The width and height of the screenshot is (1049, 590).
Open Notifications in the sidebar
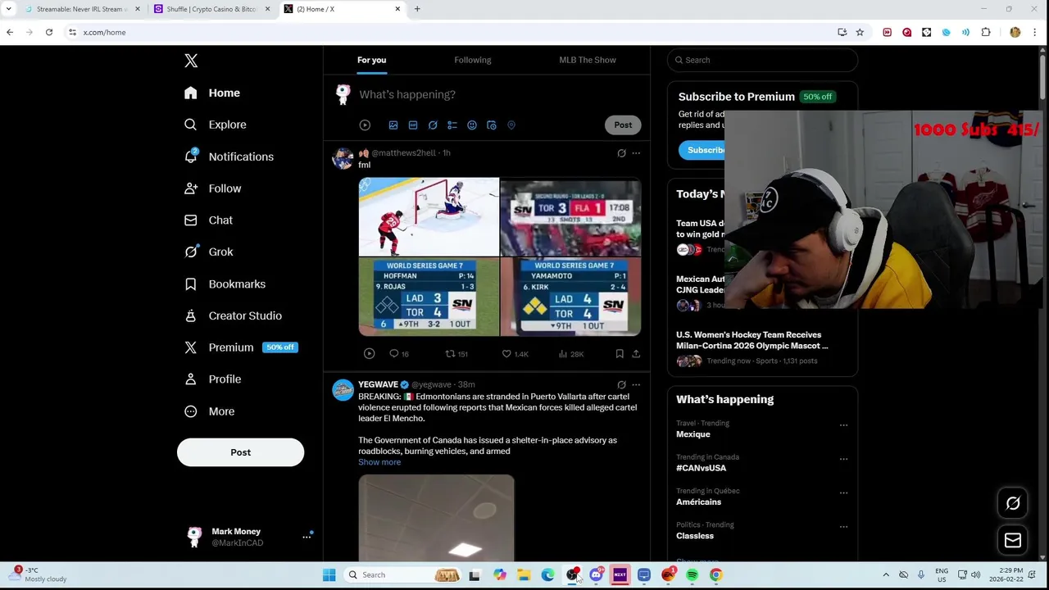tap(229, 157)
